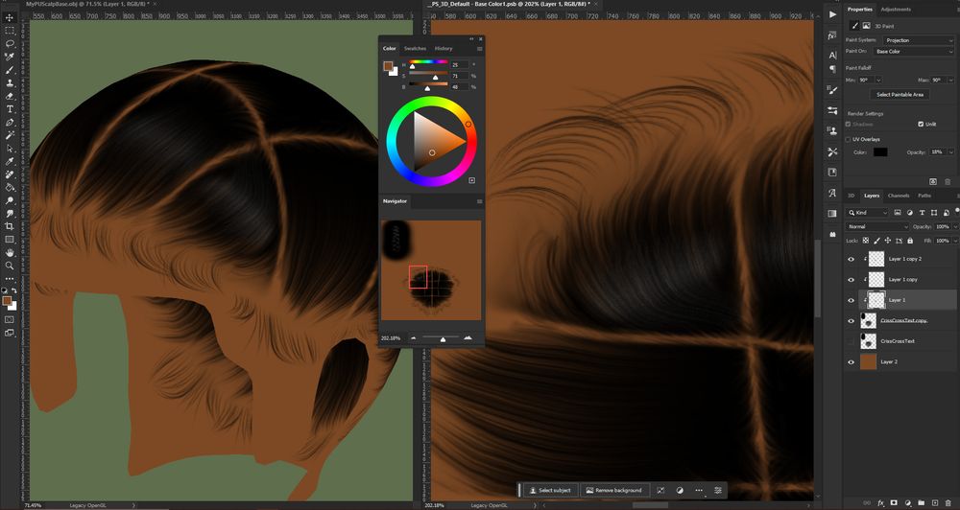
Task: Add a layer style with fx button
Action: click(x=881, y=503)
